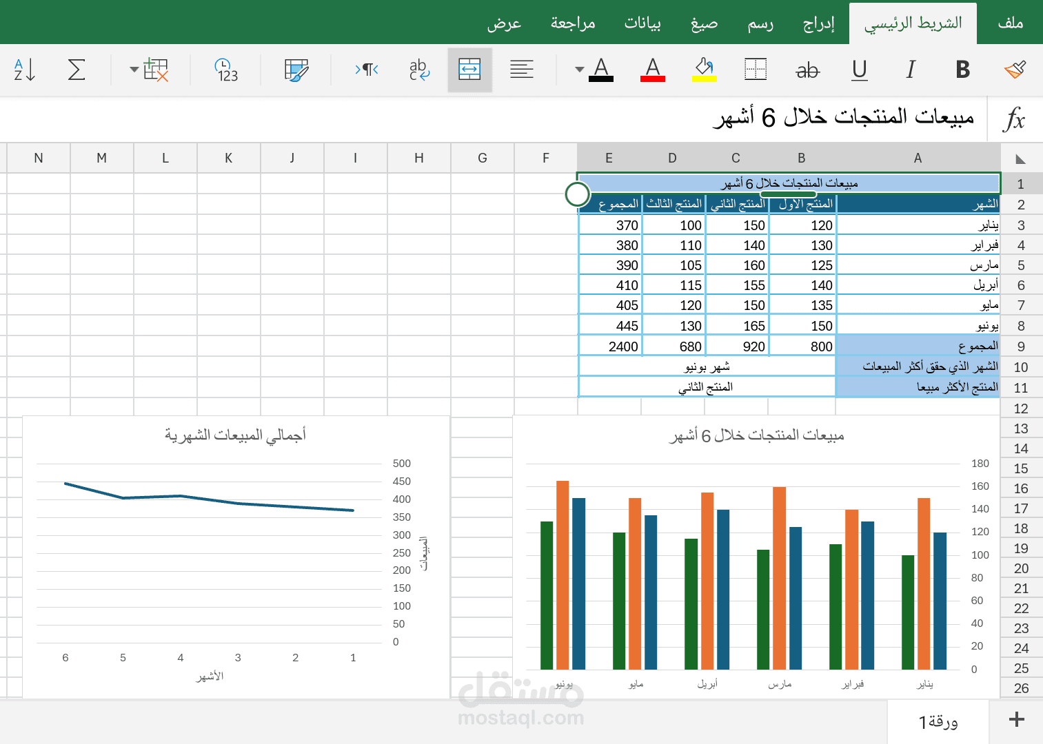Select the ورقة1 sheet tab
The image size is (1043, 744).
938,721
